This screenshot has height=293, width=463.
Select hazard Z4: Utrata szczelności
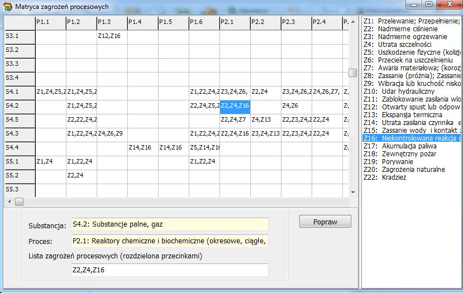[412, 45]
